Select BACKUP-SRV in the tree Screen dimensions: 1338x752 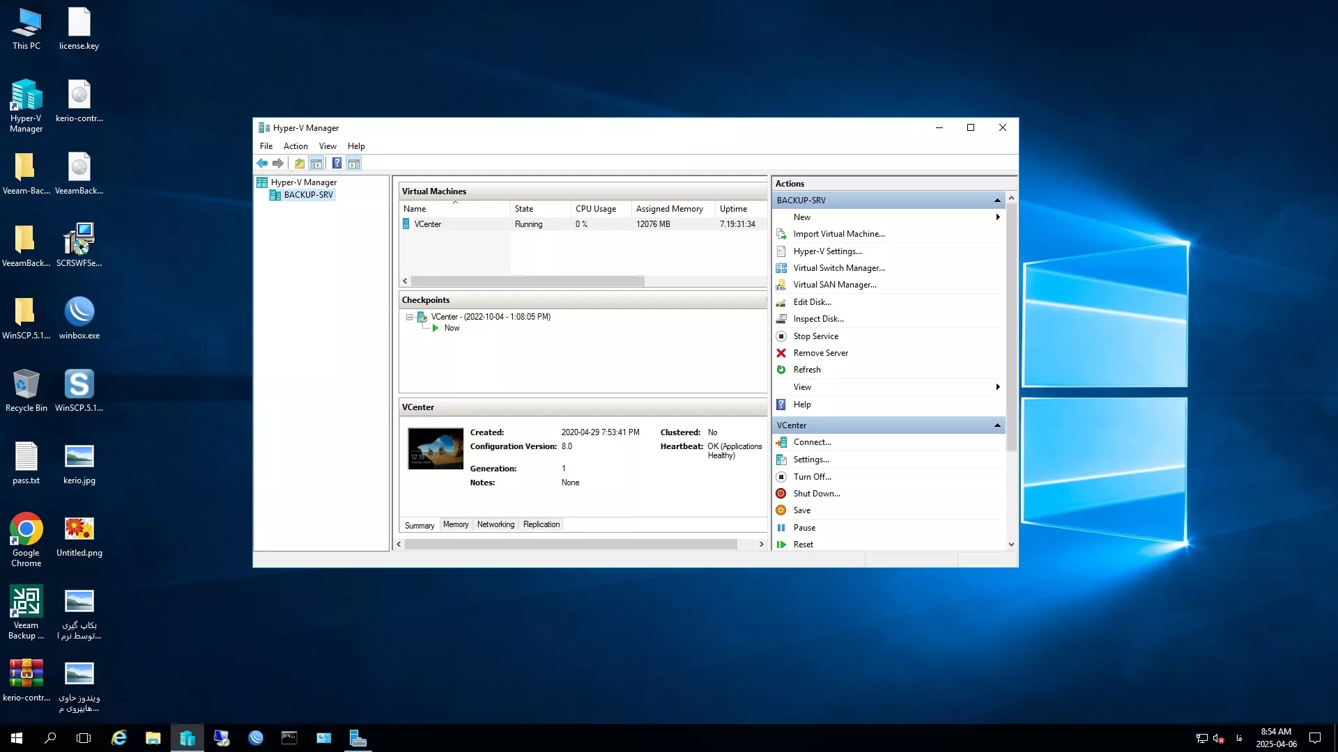click(x=308, y=195)
